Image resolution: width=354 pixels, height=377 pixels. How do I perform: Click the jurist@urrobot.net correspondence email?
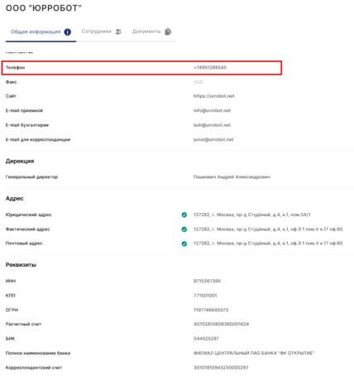(213, 139)
